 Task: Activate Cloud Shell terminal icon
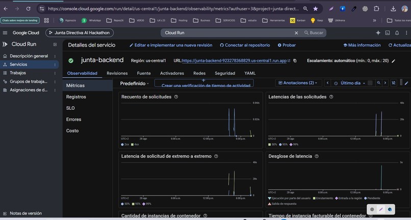pos(388,33)
